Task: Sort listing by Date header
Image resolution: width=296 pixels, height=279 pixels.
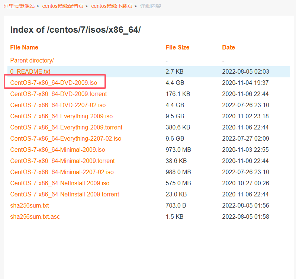Action: 228,47
